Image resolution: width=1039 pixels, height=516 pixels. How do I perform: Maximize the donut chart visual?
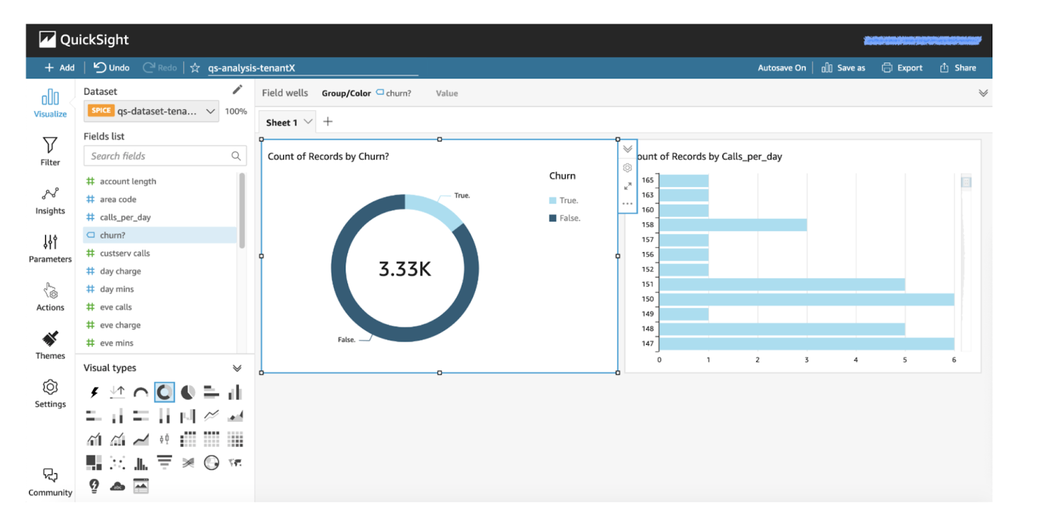pyautogui.click(x=627, y=186)
